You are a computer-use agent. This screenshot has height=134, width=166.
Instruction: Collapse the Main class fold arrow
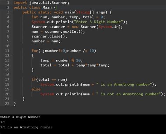(x=11, y=7)
